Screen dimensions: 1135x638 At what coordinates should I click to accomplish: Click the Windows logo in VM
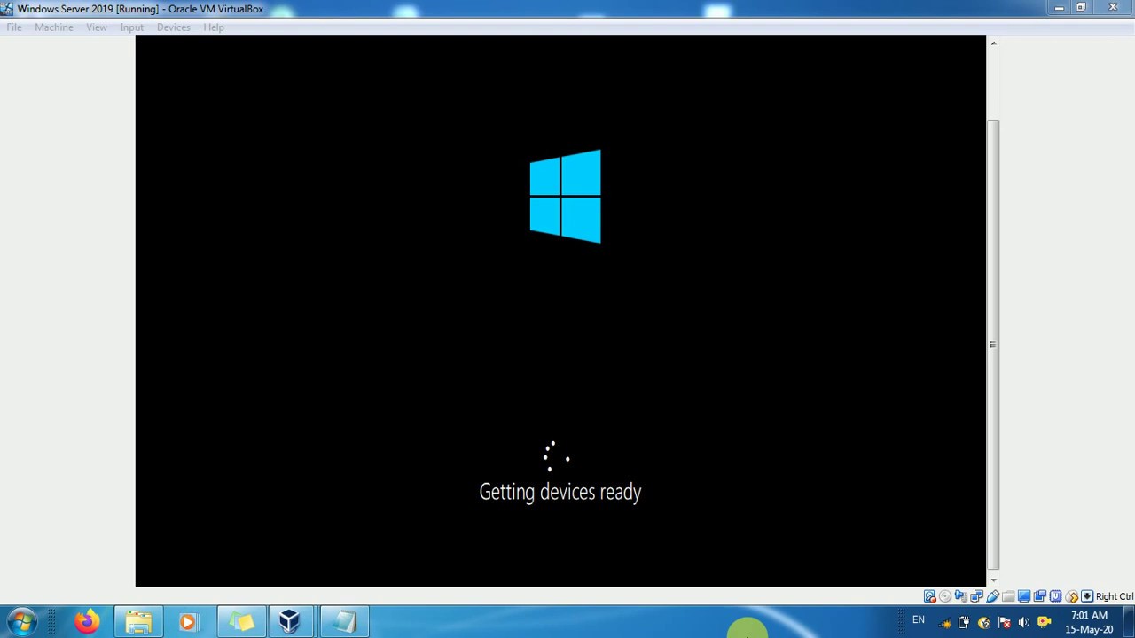565,196
